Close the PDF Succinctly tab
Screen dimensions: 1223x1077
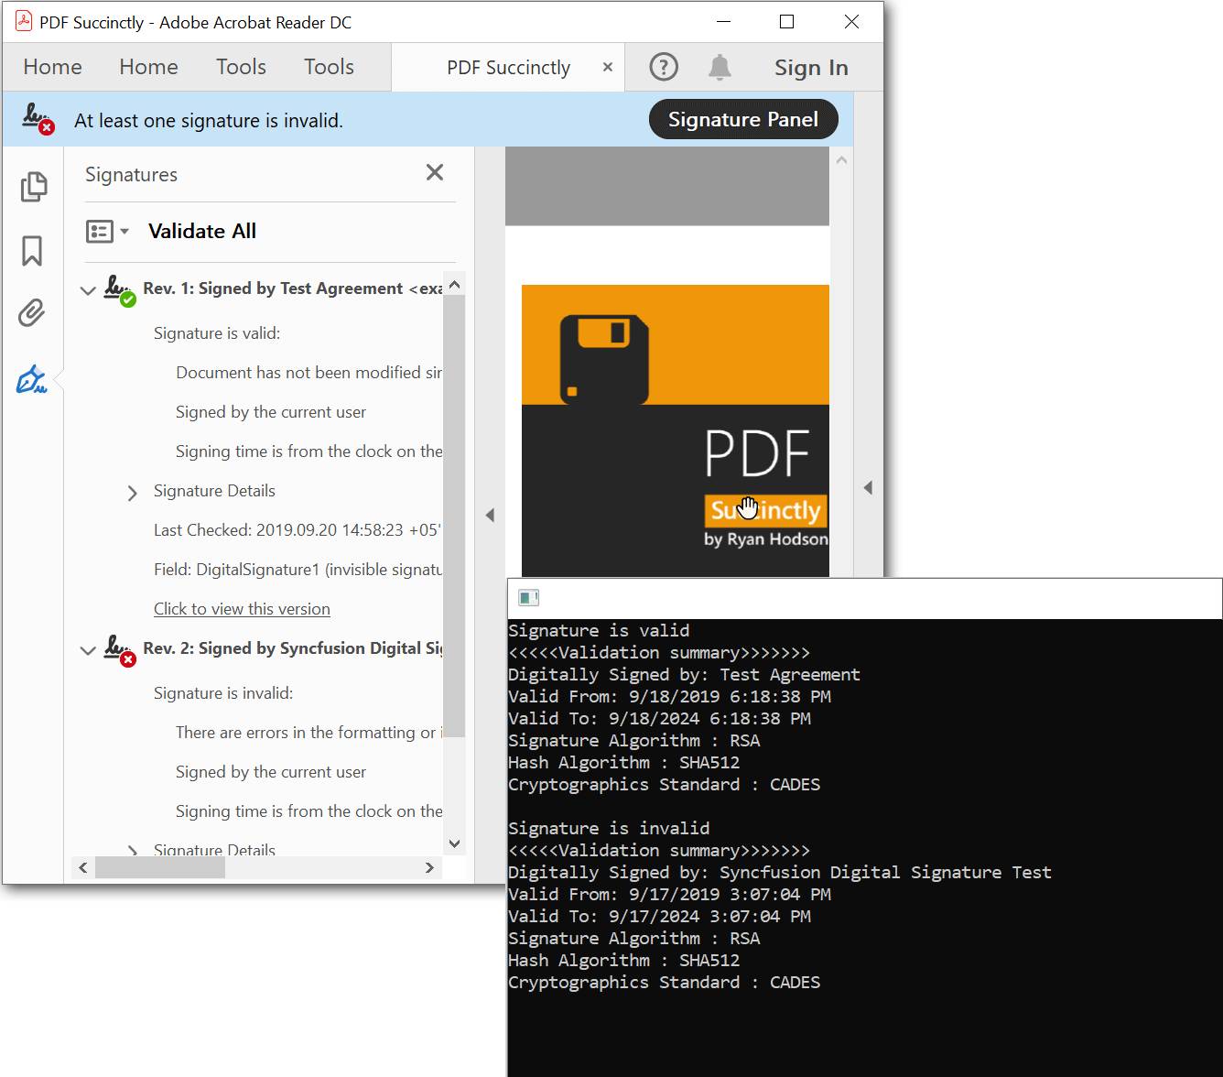coord(607,67)
